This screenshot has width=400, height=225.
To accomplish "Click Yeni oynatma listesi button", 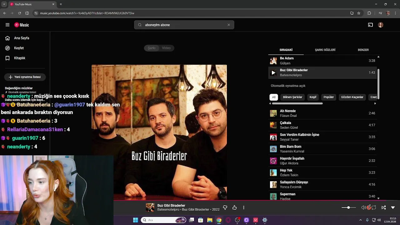I will (x=25, y=77).
